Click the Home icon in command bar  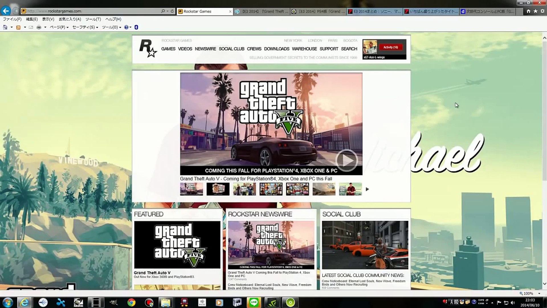pos(5,27)
